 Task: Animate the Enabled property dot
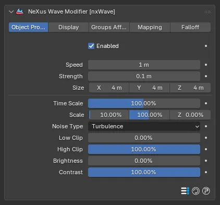(206, 46)
